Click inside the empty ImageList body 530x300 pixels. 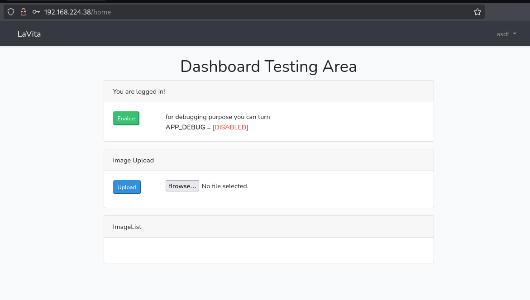269,250
